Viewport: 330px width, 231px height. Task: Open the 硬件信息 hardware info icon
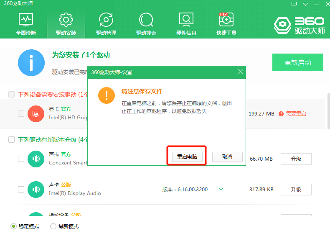pyautogui.click(x=186, y=19)
